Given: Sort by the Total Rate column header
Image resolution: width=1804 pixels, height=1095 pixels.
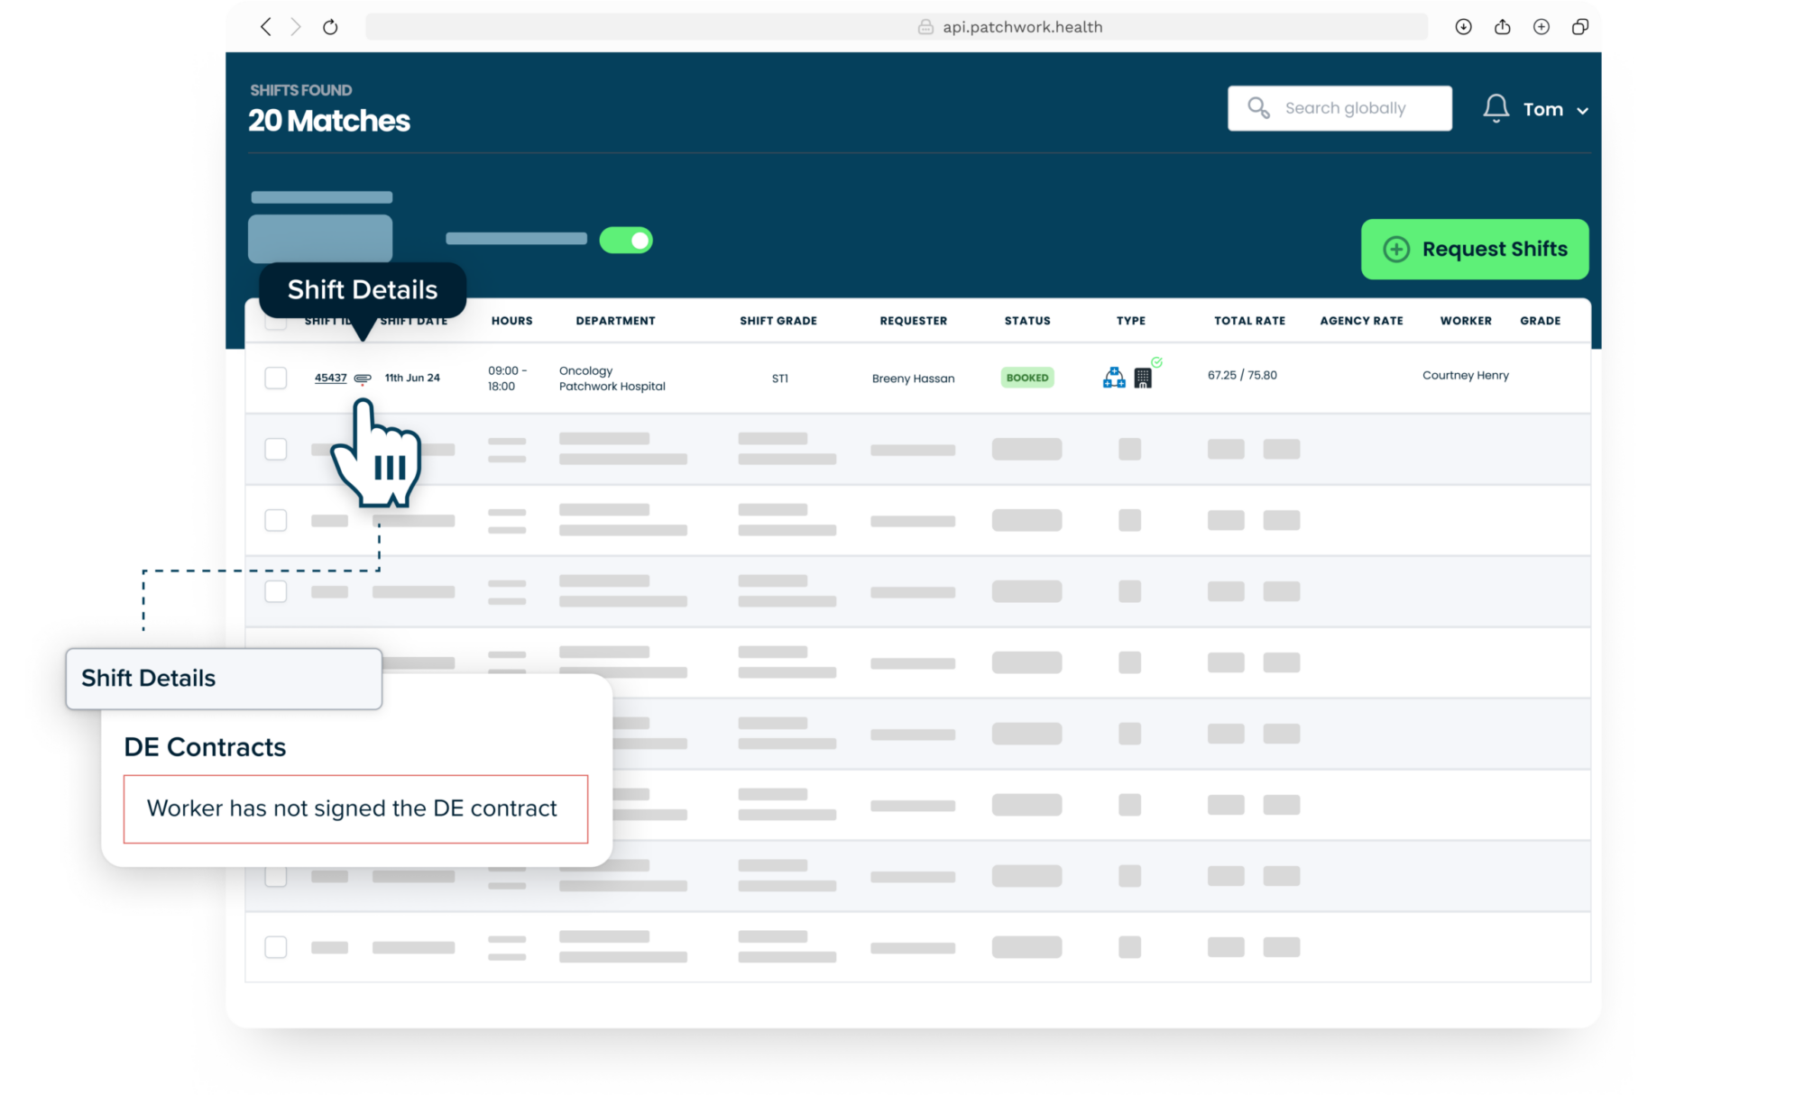Looking at the screenshot, I should tap(1249, 321).
